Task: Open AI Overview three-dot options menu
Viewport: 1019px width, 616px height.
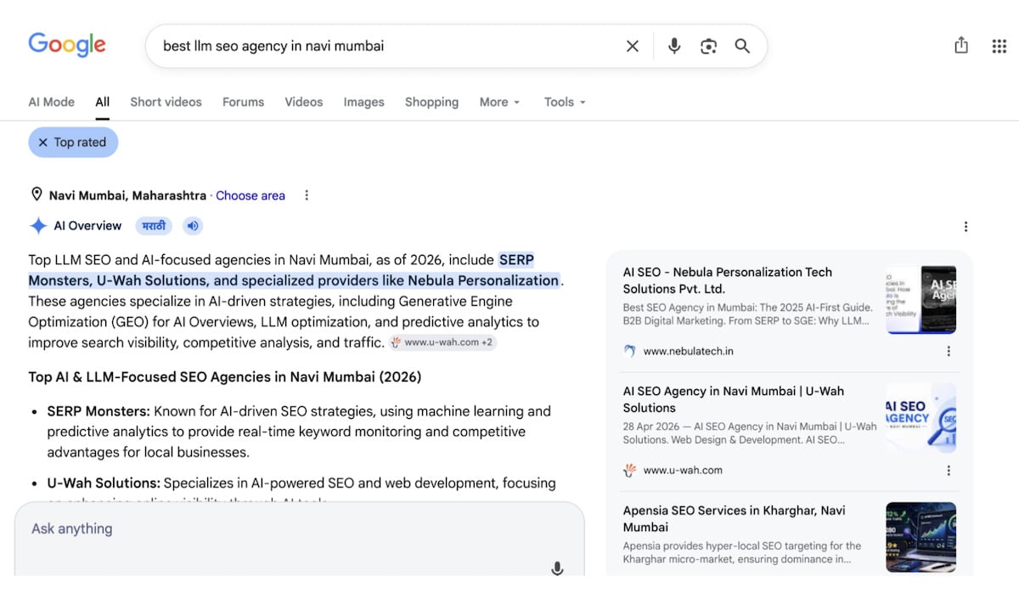Action: (966, 227)
